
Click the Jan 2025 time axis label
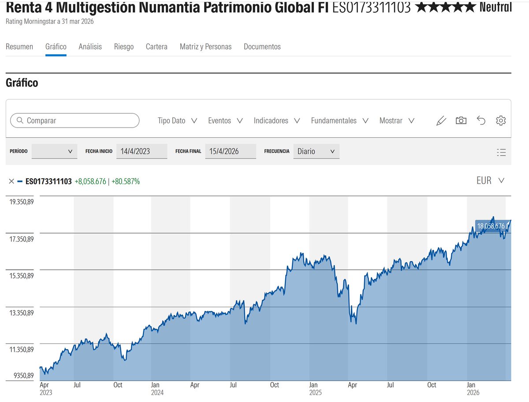[316, 388]
